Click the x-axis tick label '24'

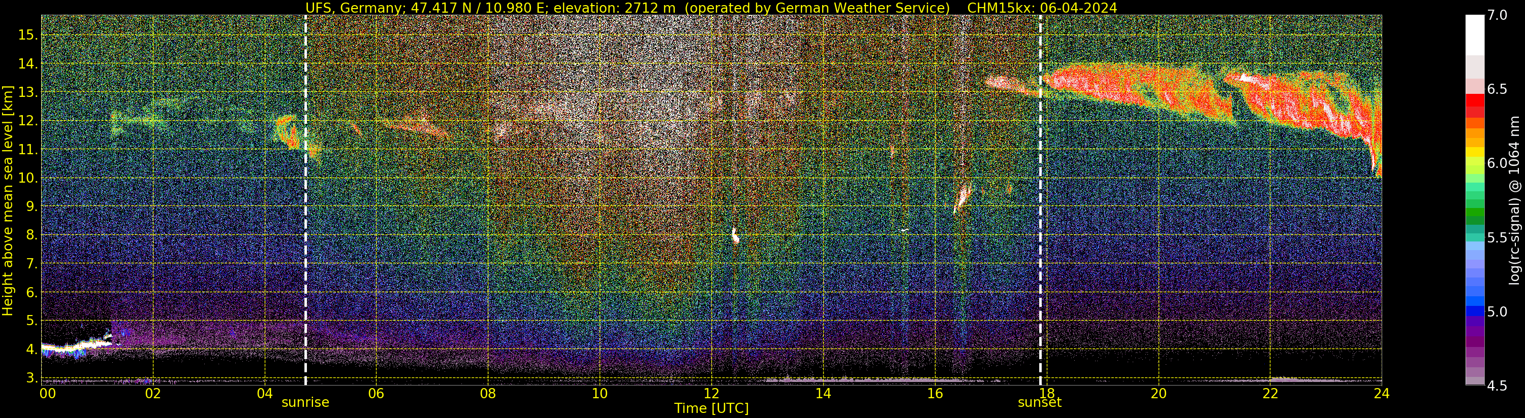(1381, 393)
